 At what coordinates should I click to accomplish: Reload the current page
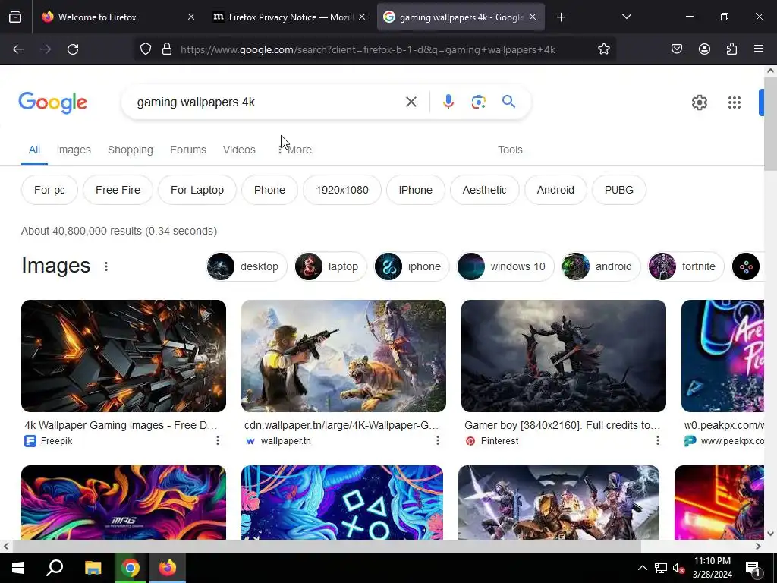click(x=73, y=49)
